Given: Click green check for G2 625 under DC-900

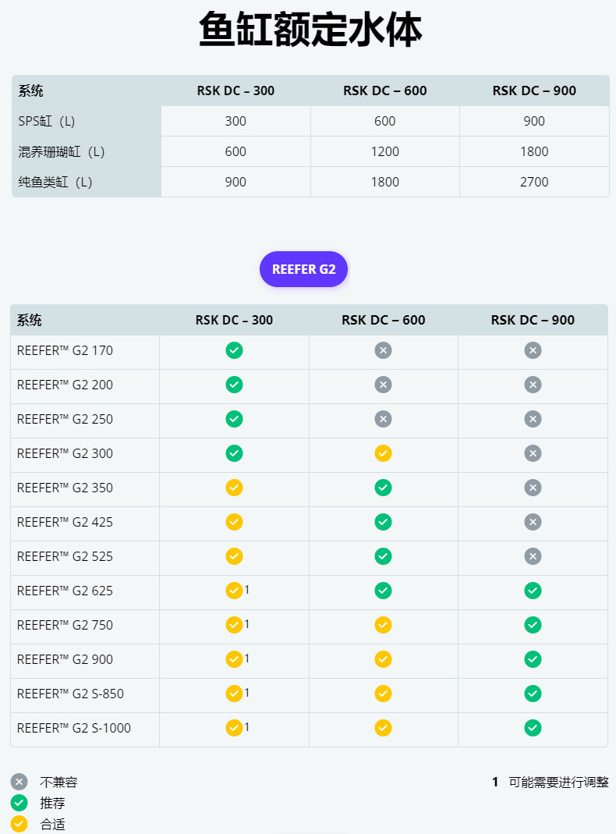Looking at the screenshot, I should click(533, 591).
